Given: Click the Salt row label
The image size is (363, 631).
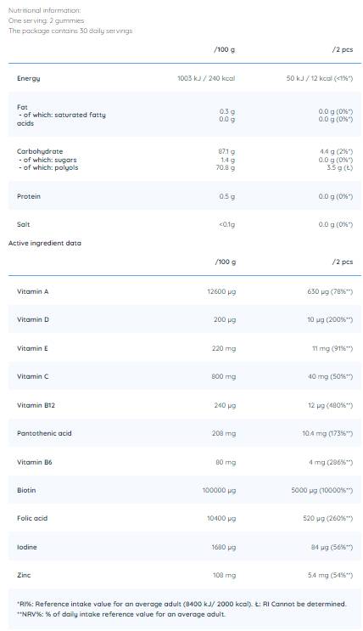Looking at the screenshot, I should click(23, 224).
